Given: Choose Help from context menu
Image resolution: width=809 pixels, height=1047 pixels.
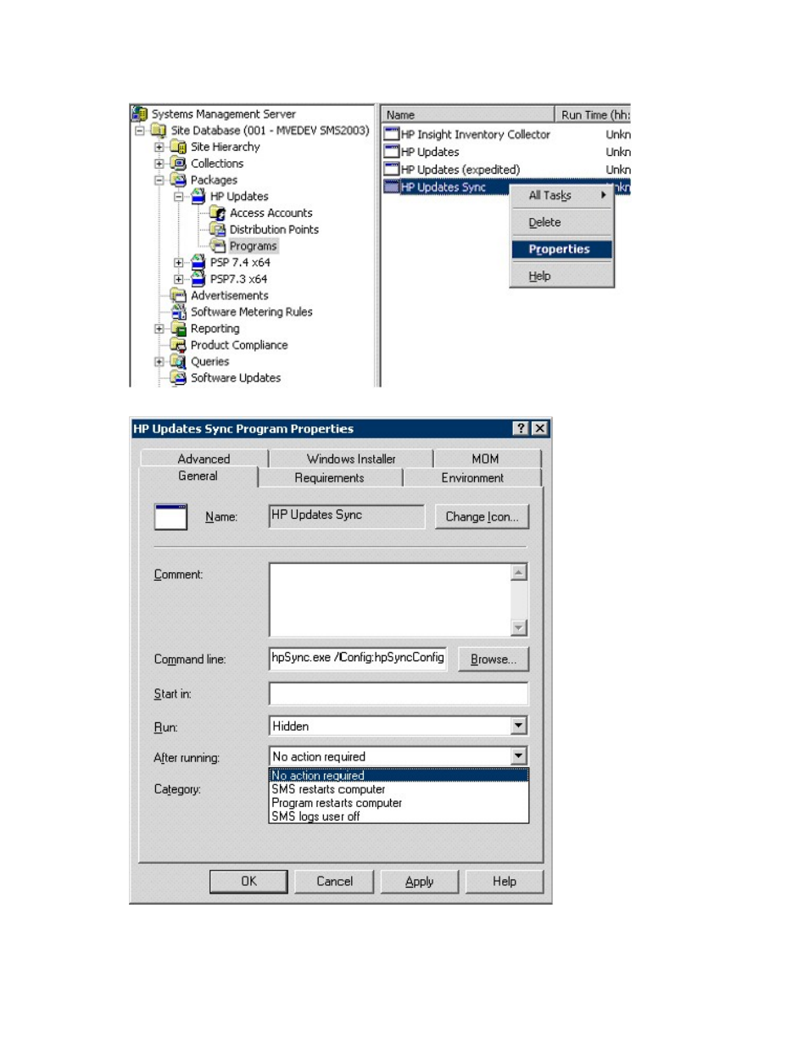Looking at the screenshot, I should coord(561,276).
